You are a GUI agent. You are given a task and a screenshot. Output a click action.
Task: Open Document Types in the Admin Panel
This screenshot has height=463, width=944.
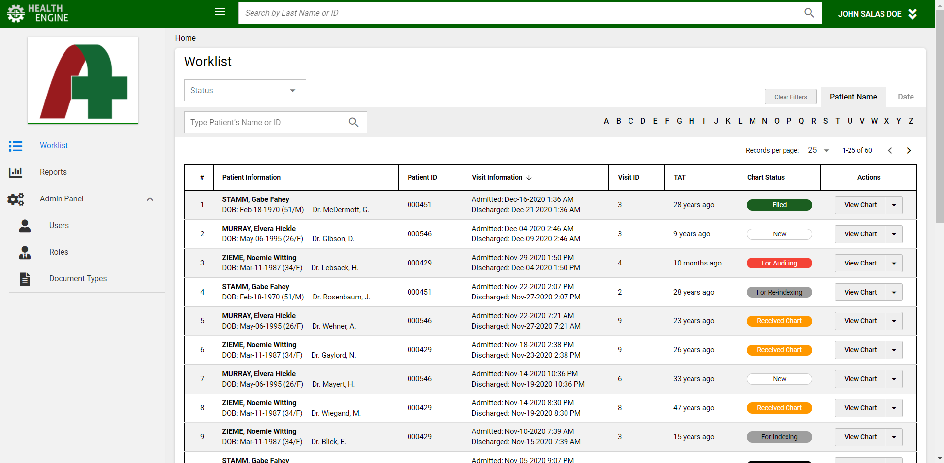coord(78,279)
